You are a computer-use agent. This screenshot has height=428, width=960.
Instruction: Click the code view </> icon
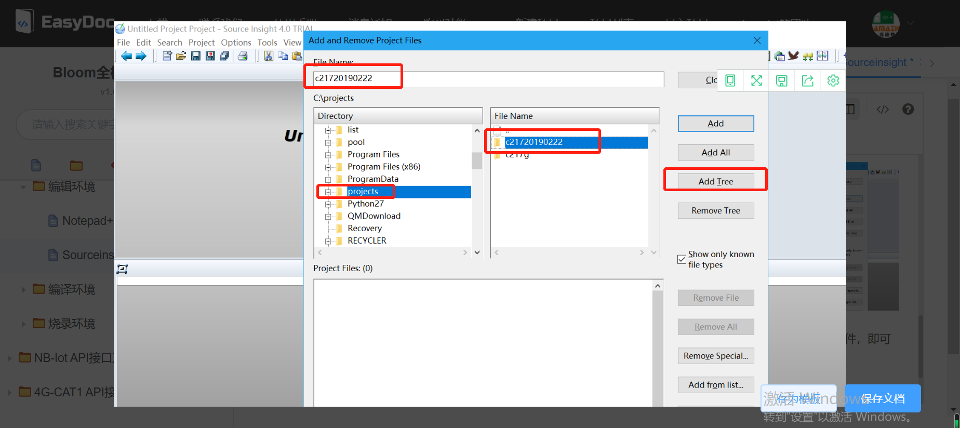(x=883, y=109)
